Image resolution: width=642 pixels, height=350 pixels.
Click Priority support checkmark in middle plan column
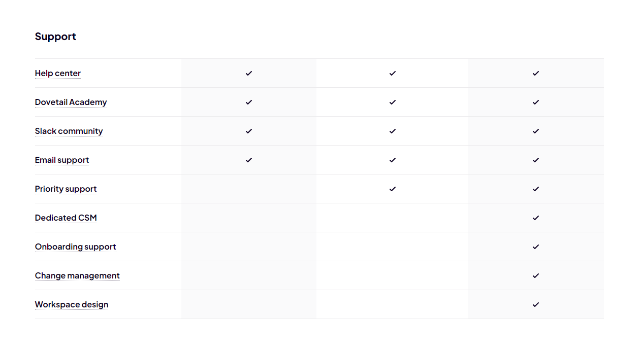[393, 189]
